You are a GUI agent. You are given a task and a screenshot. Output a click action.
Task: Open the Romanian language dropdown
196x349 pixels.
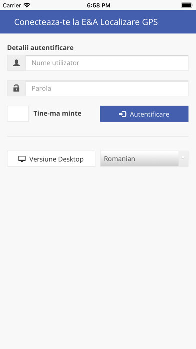144,159
